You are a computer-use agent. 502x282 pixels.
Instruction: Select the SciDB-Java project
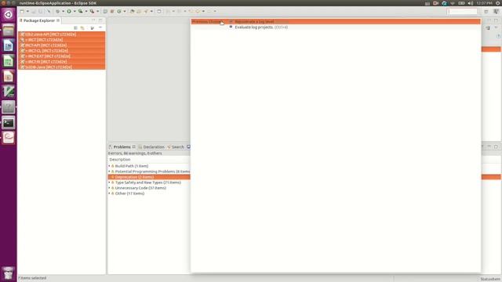point(62,67)
